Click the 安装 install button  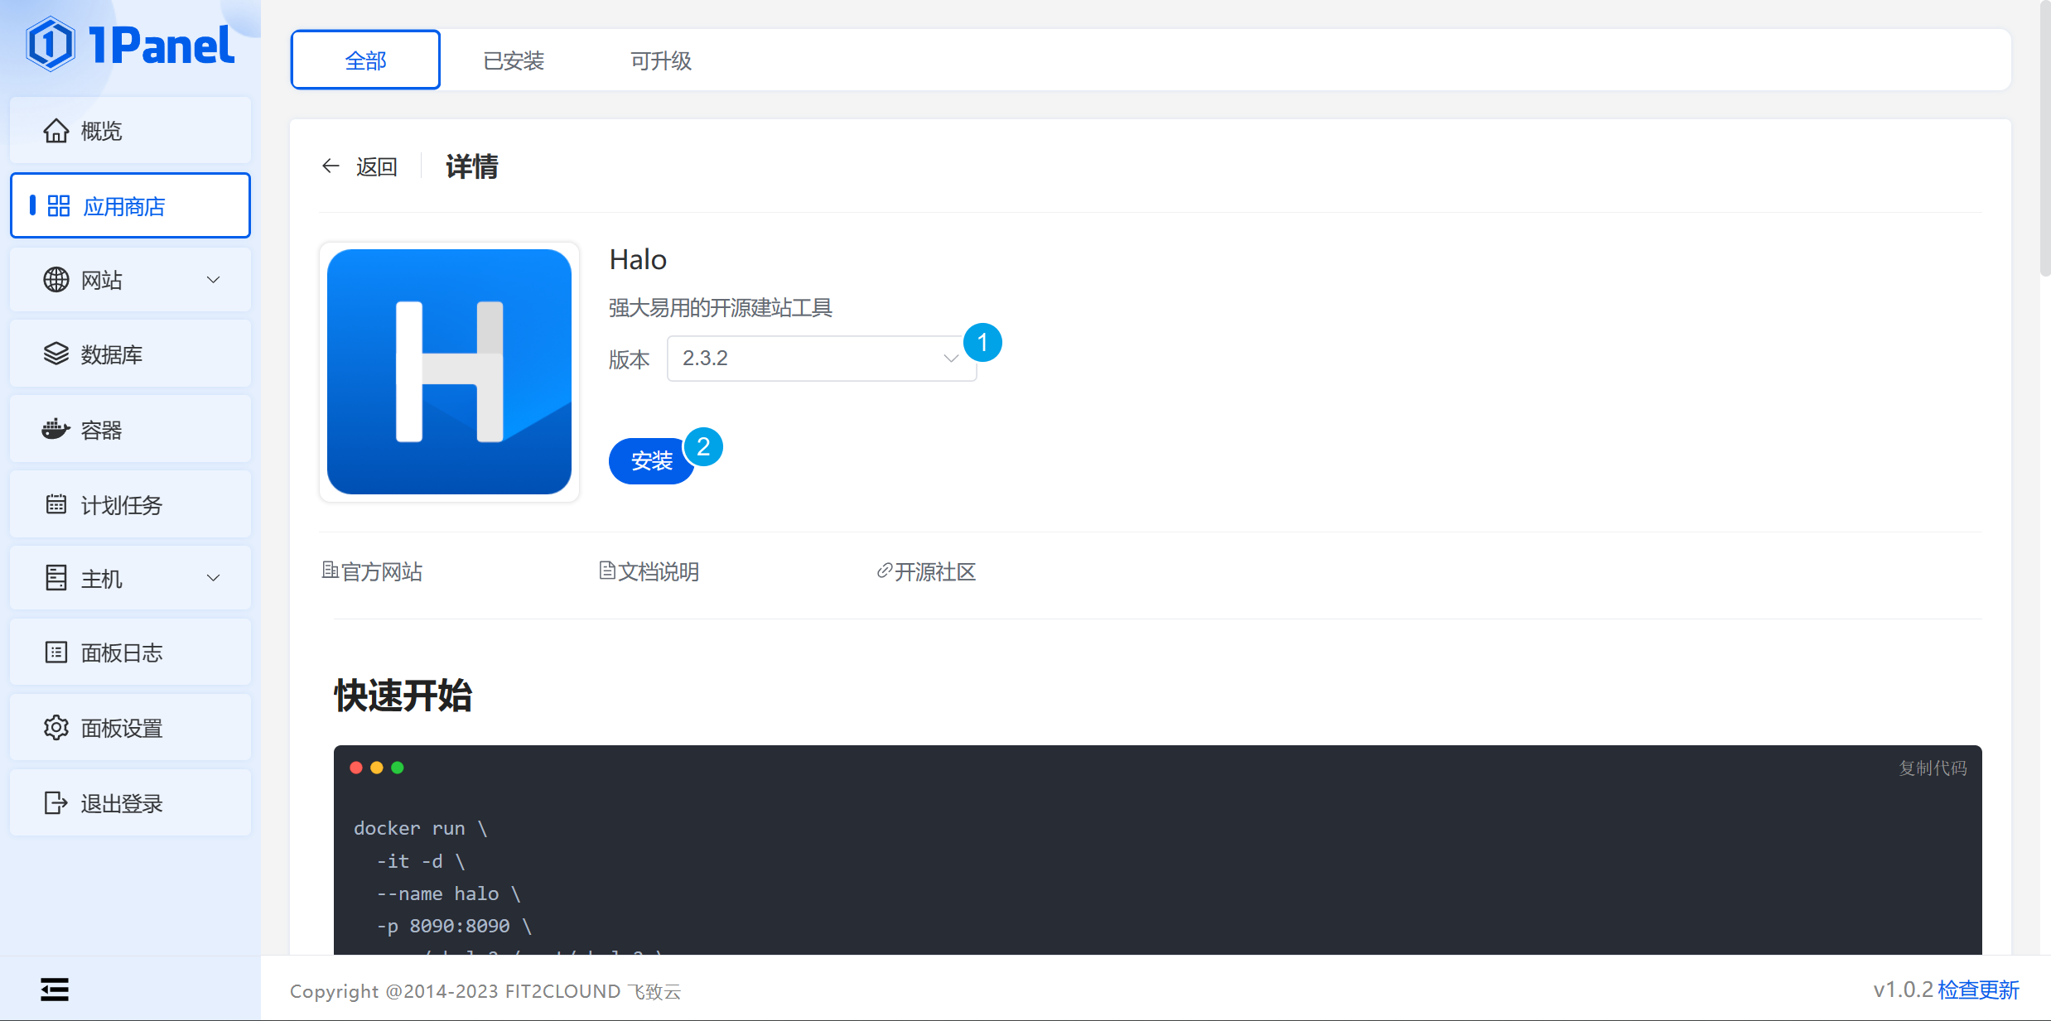(x=652, y=461)
